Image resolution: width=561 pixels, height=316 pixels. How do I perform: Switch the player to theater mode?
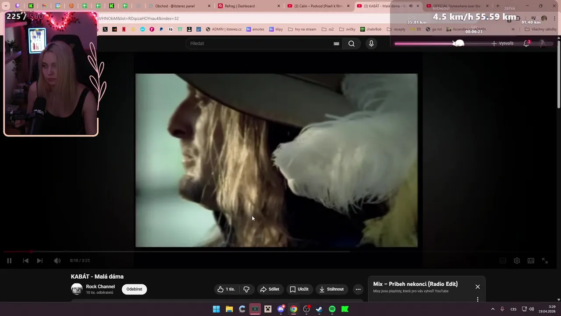pos(531,261)
